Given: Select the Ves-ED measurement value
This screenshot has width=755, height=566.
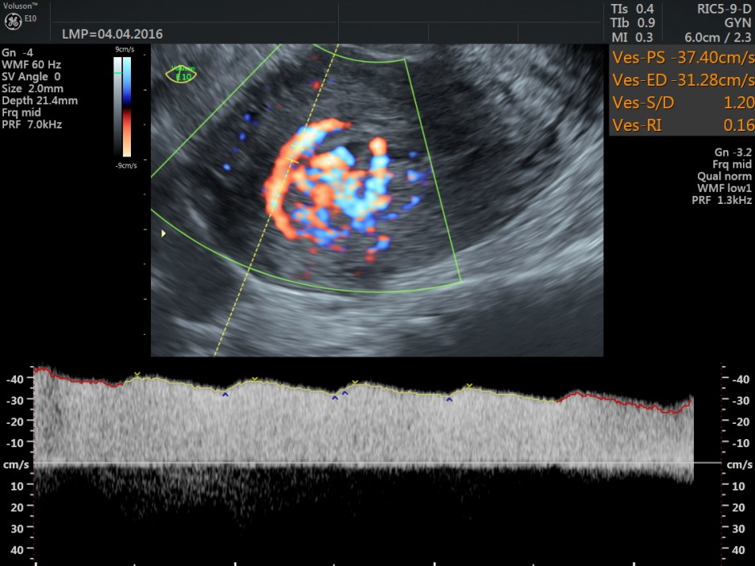Looking at the screenshot, I should [x=715, y=80].
